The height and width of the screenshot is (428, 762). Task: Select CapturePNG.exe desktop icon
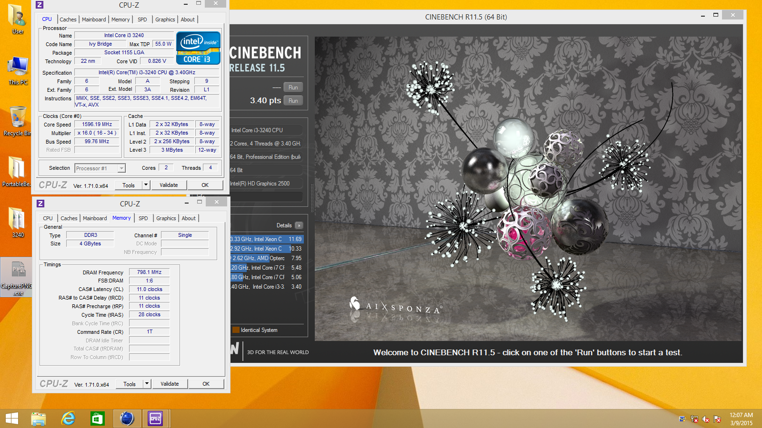17,278
